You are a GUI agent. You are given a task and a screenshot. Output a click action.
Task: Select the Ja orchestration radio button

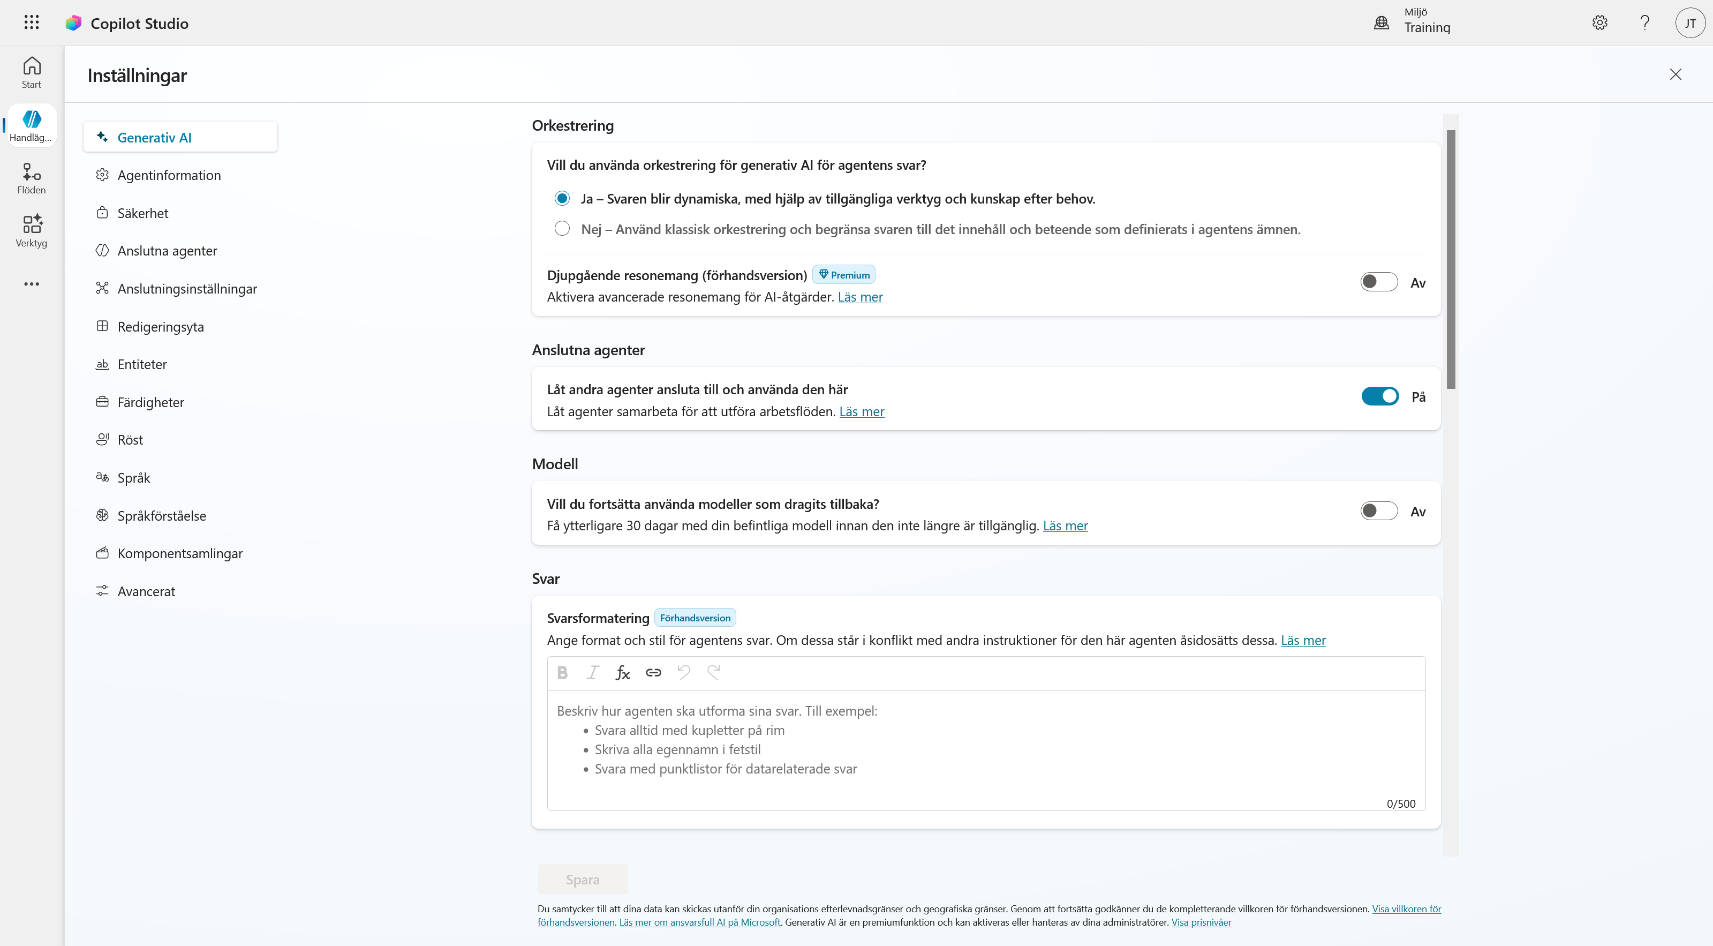tap(562, 198)
